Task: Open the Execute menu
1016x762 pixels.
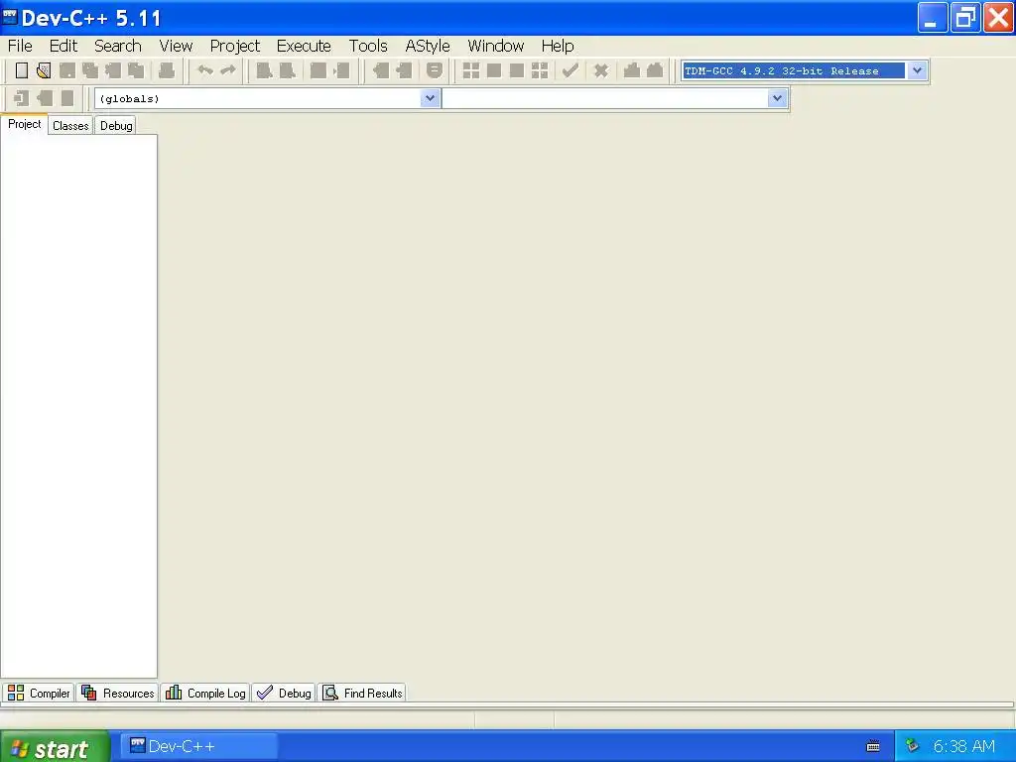Action: click(x=304, y=46)
